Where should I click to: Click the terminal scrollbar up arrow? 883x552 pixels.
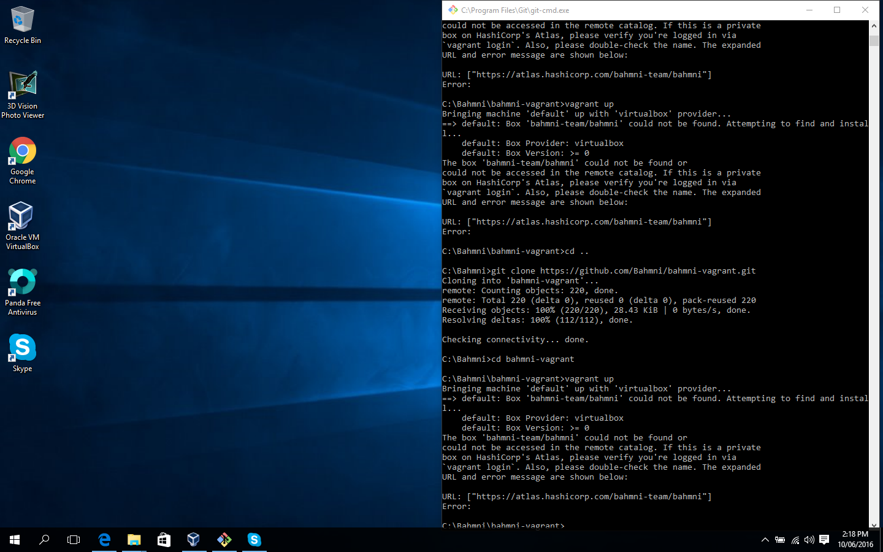874,26
